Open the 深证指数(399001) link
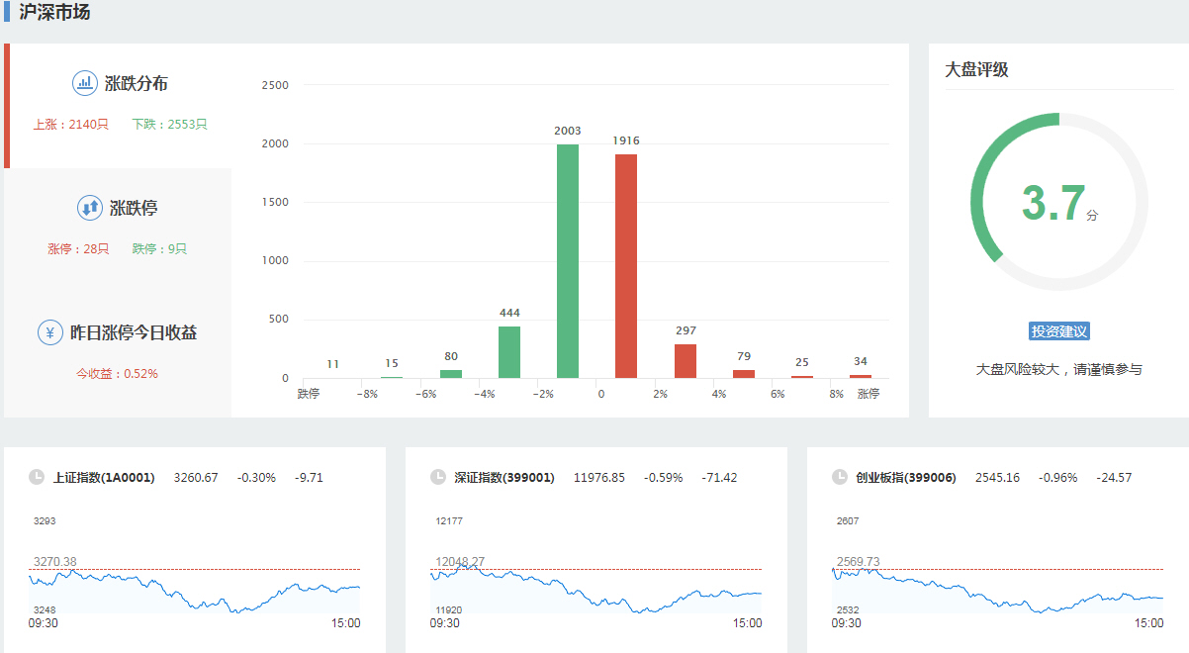This screenshot has width=1189, height=653. 504,478
